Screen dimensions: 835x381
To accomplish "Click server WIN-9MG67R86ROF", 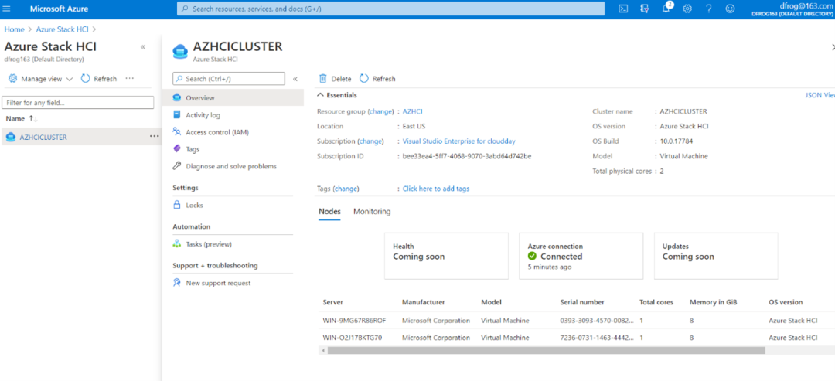I will point(354,321).
